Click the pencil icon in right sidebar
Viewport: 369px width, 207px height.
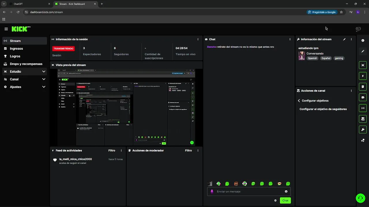click(363, 51)
